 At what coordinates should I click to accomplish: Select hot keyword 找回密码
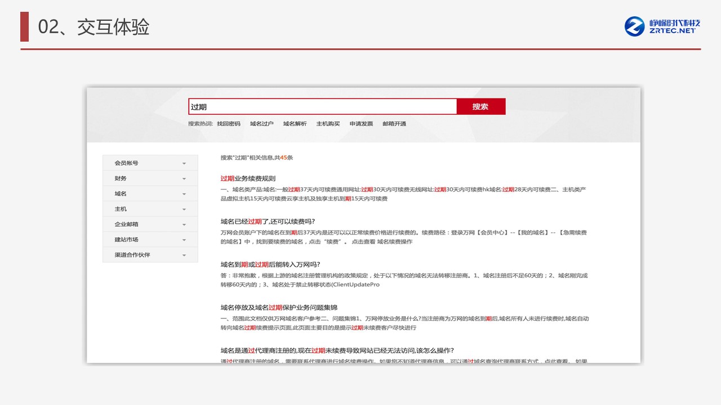(x=228, y=124)
